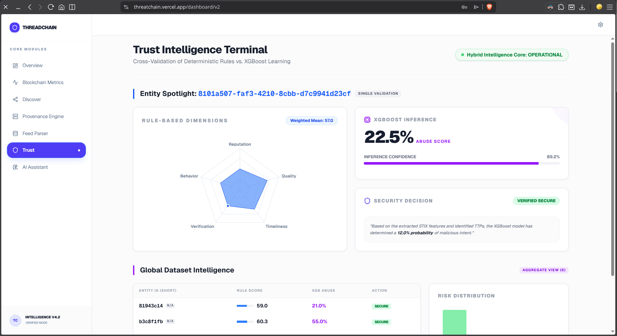The image size is (617, 336).
Task: Click the browser home icon
Action: [61, 7]
